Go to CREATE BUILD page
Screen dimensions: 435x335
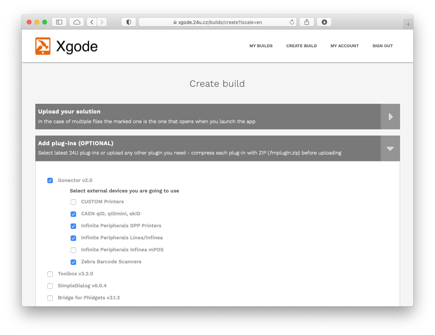point(302,46)
